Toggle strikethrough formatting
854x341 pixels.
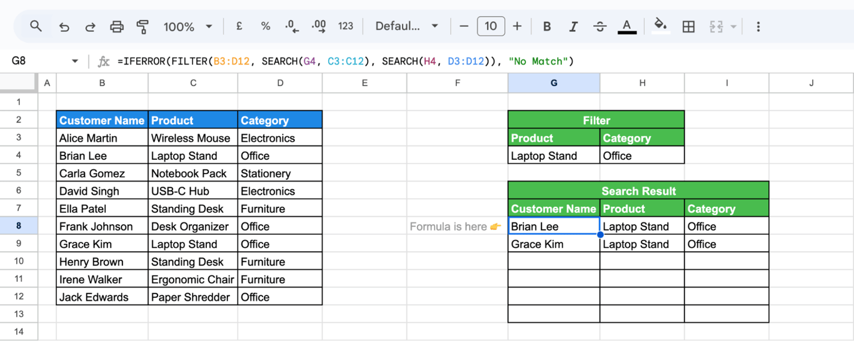600,26
